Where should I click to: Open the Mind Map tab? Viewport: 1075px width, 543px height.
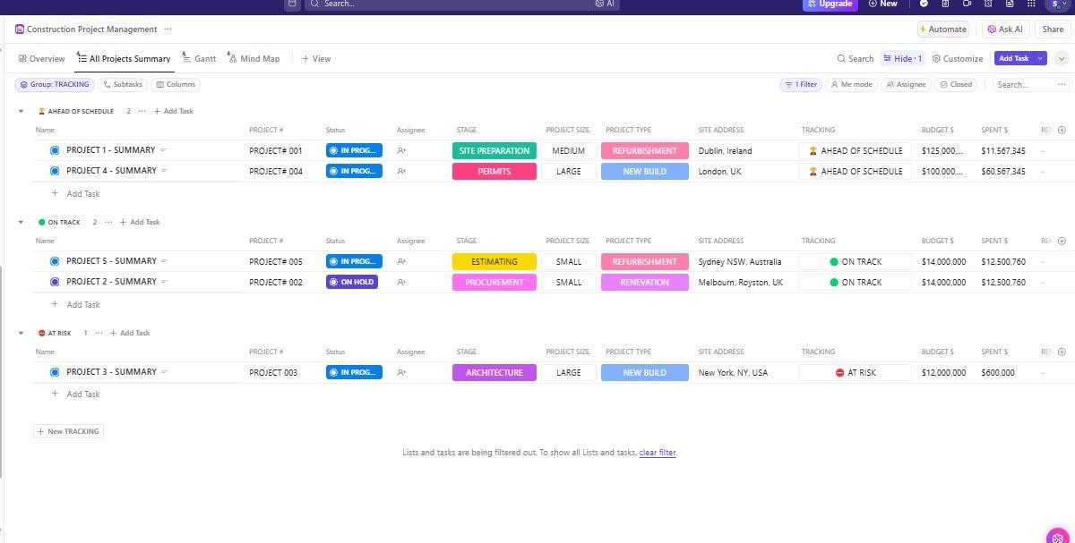[x=254, y=59]
